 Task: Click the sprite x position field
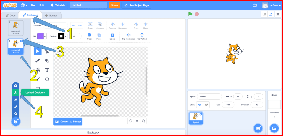coord(238,97)
